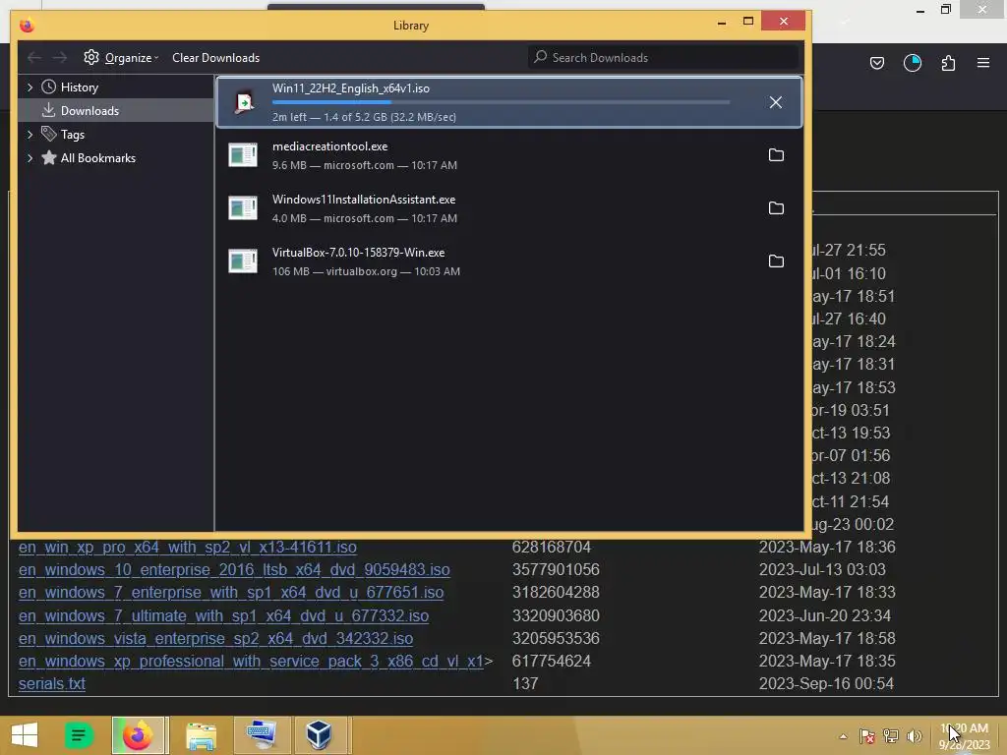Open Firefox extensions puzzle icon
This screenshot has width=1007, height=755.
pos(948,63)
